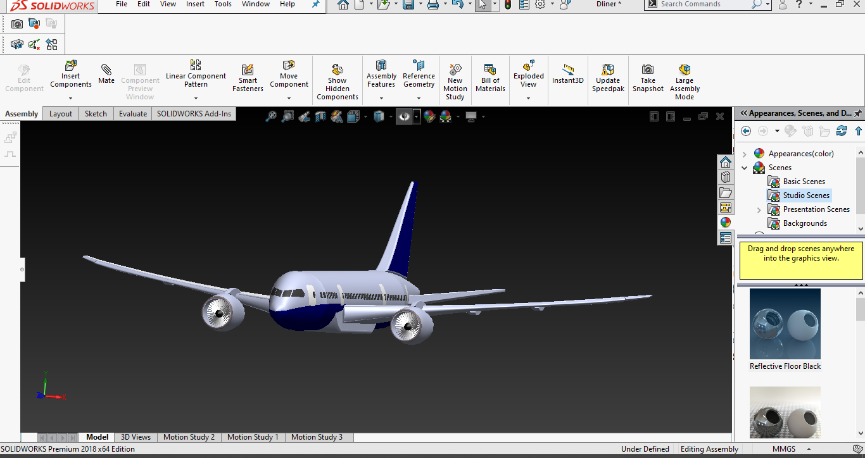
Task: Click the Insert Components tool
Action: pos(71,75)
